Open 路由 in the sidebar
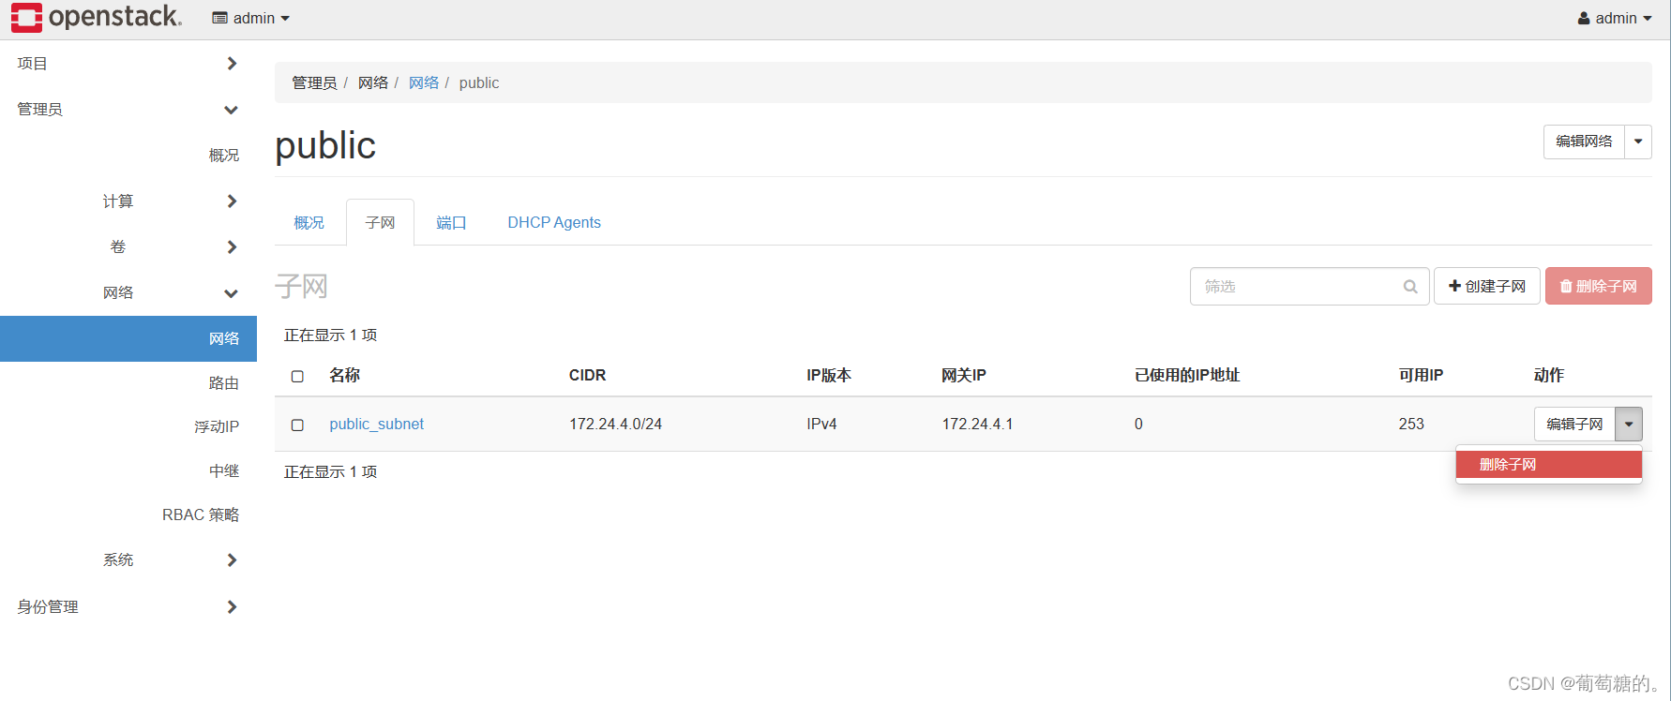 (x=223, y=382)
